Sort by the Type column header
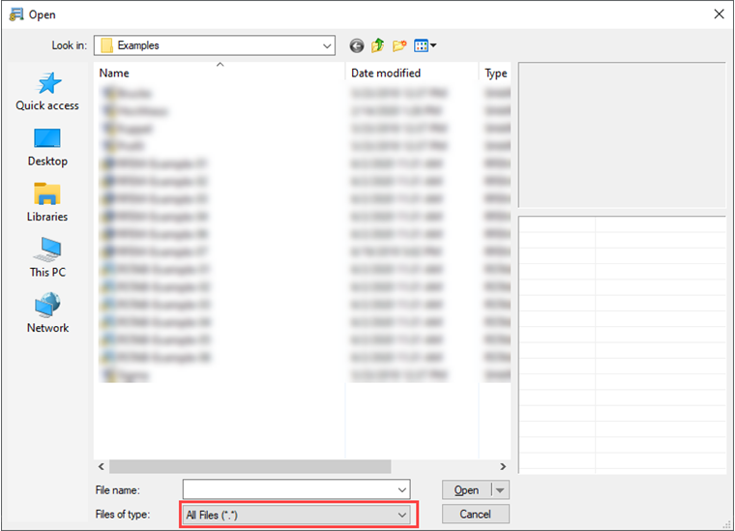 tap(495, 74)
